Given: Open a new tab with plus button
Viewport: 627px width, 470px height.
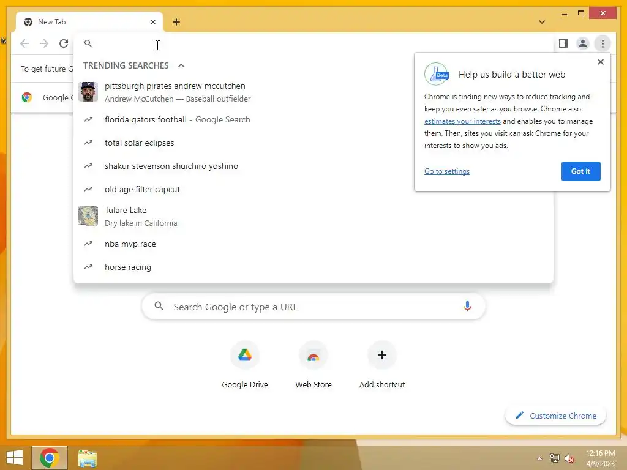Looking at the screenshot, I should click(176, 22).
